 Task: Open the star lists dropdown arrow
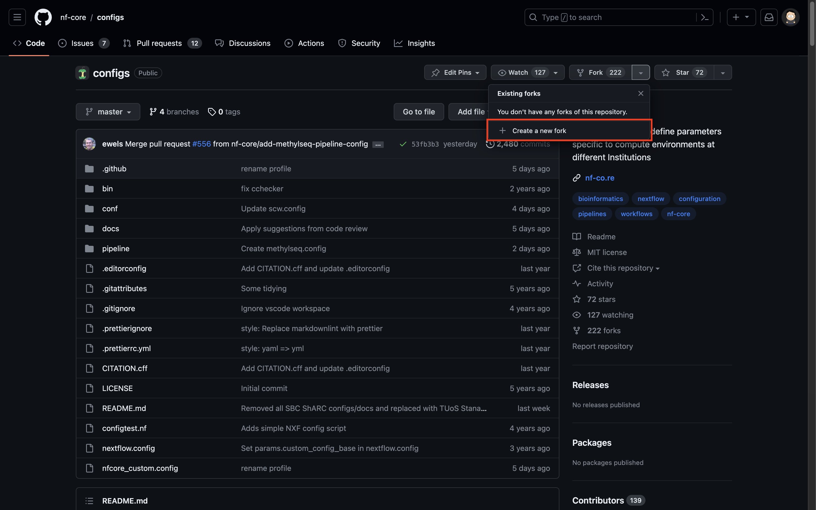coord(723,73)
